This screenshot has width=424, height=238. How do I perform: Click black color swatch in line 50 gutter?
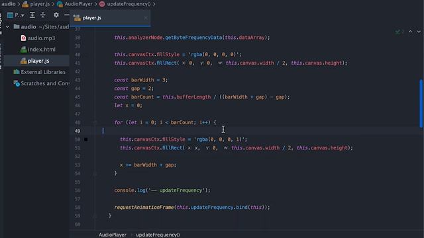pos(85,139)
